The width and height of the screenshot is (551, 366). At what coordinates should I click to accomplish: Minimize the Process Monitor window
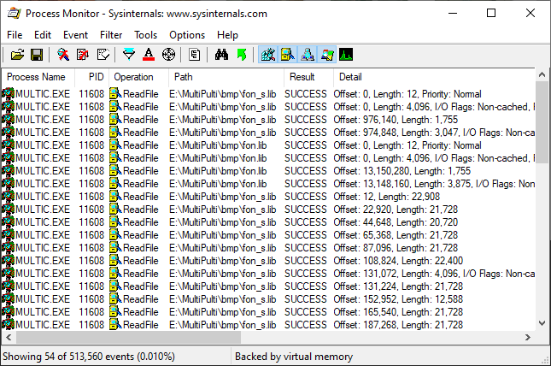(453, 13)
